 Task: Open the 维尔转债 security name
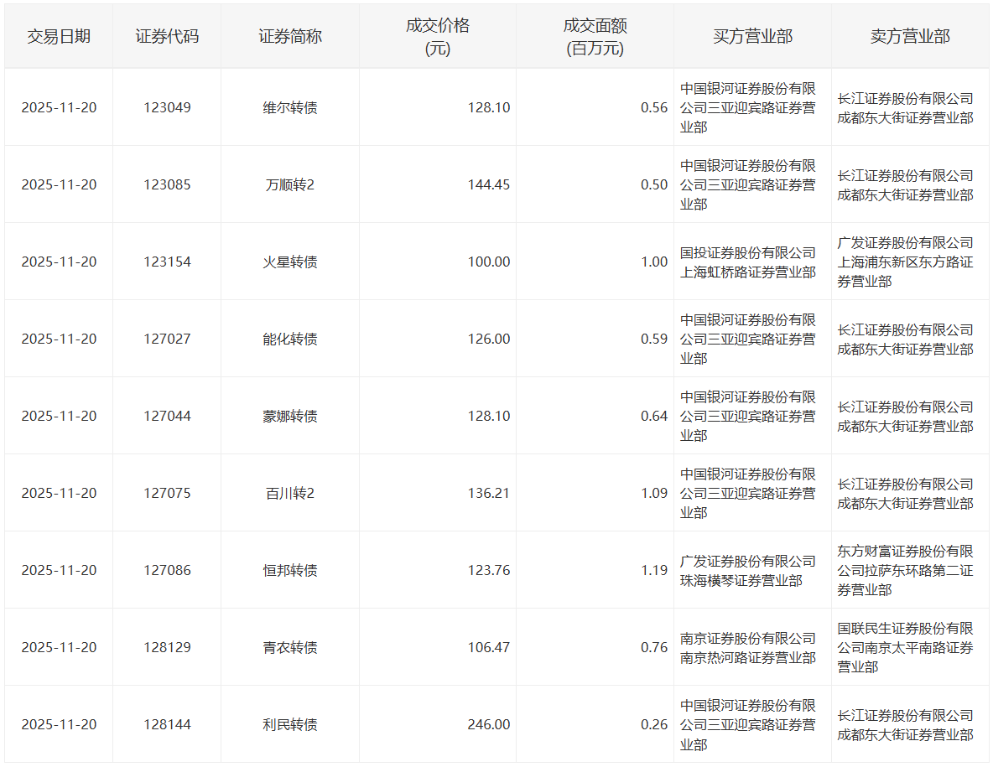[x=289, y=108]
